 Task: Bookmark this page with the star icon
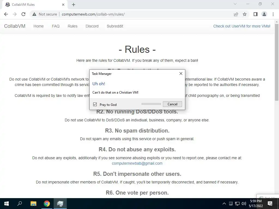point(245,14)
